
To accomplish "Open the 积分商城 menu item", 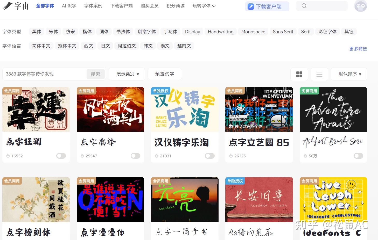I will (x=176, y=6).
